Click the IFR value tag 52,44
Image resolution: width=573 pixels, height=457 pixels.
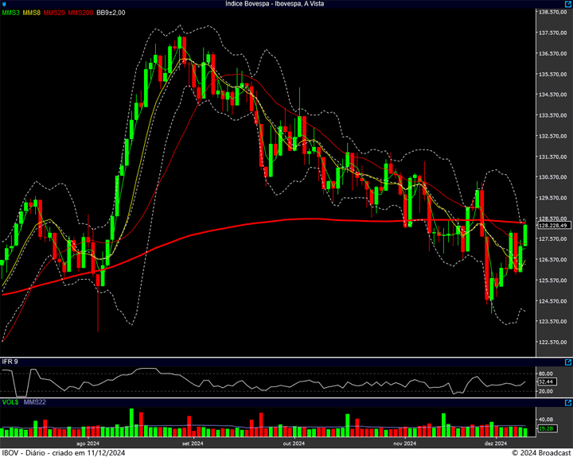click(x=546, y=382)
